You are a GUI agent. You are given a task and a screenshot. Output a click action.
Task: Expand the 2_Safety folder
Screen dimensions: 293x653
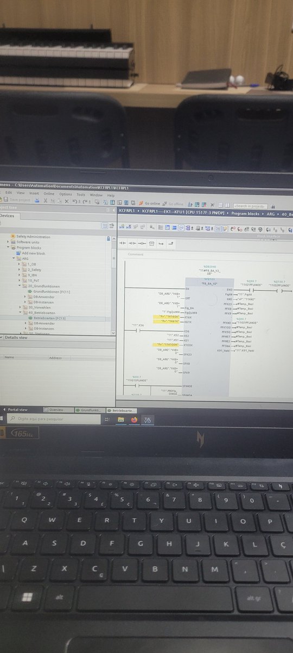19,269
